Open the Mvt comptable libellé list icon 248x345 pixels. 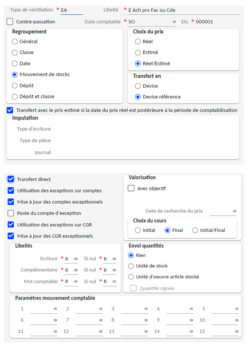[x=76, y=282]
